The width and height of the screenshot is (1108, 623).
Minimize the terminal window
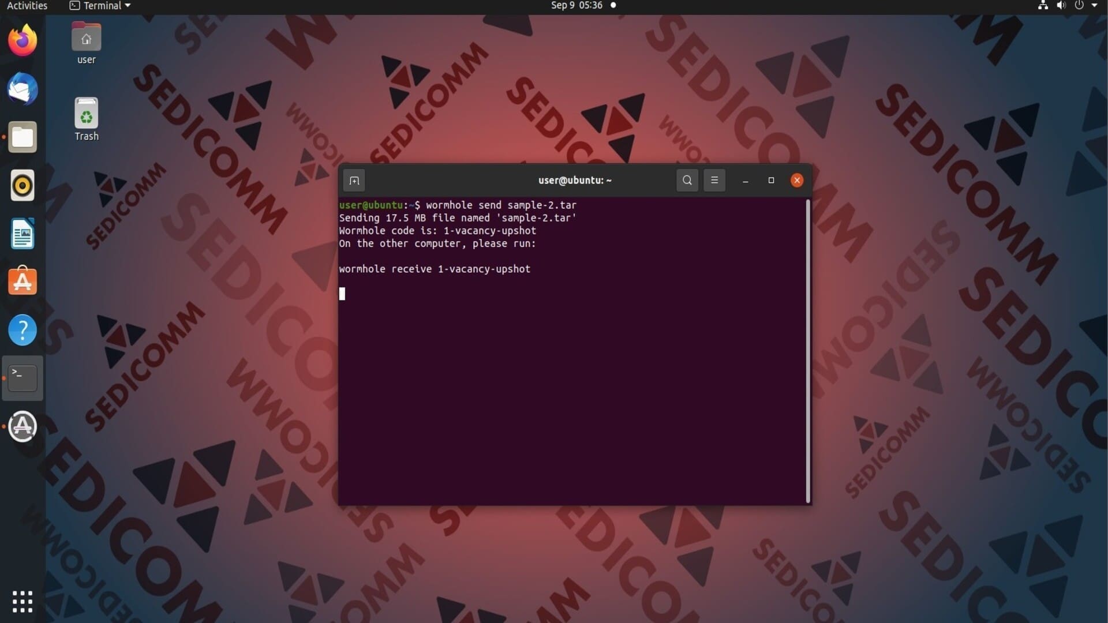(746, 181)
